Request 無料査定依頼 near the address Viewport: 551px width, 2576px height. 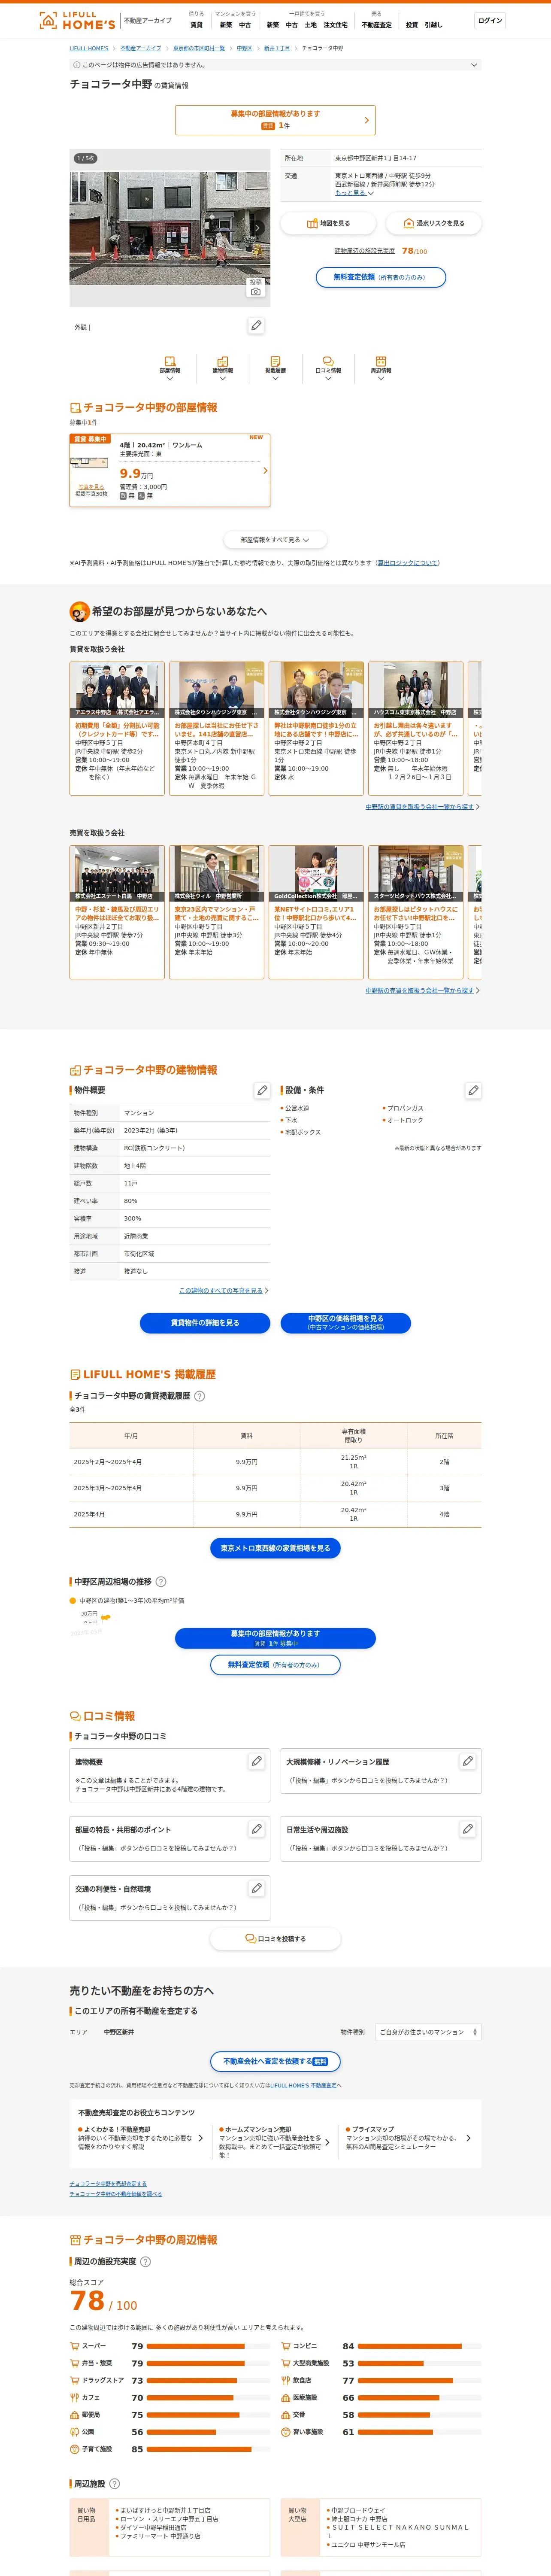[381, 277]
